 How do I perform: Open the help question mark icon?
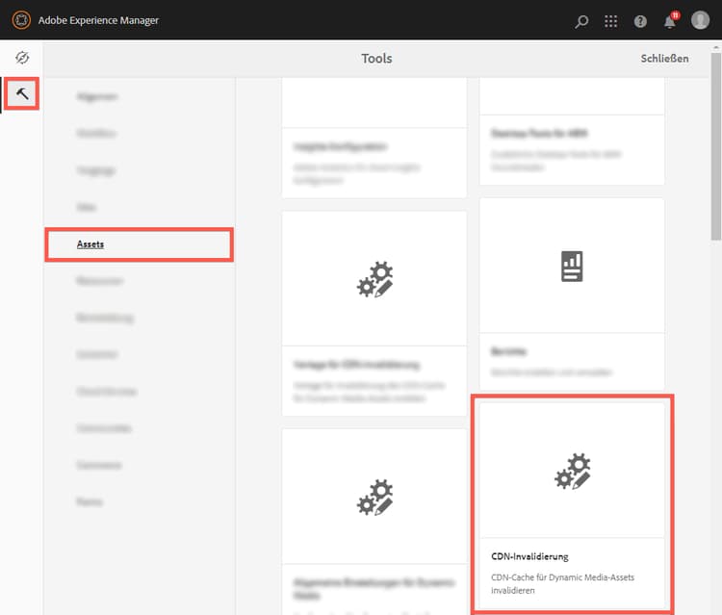640,21
